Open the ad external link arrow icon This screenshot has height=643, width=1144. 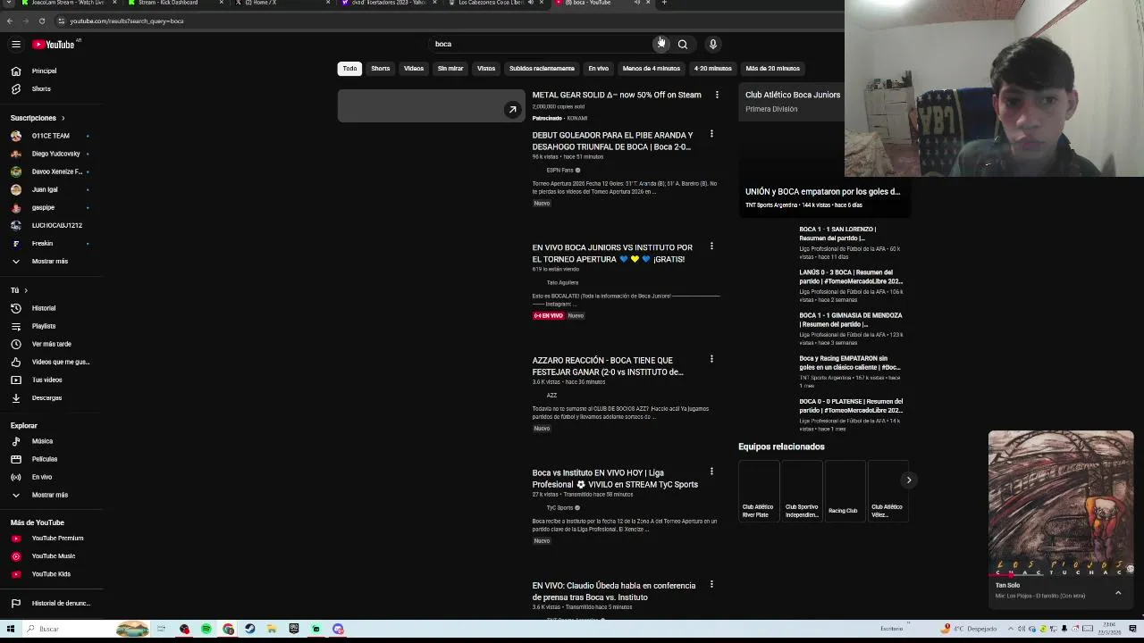[x=512, y=110]
